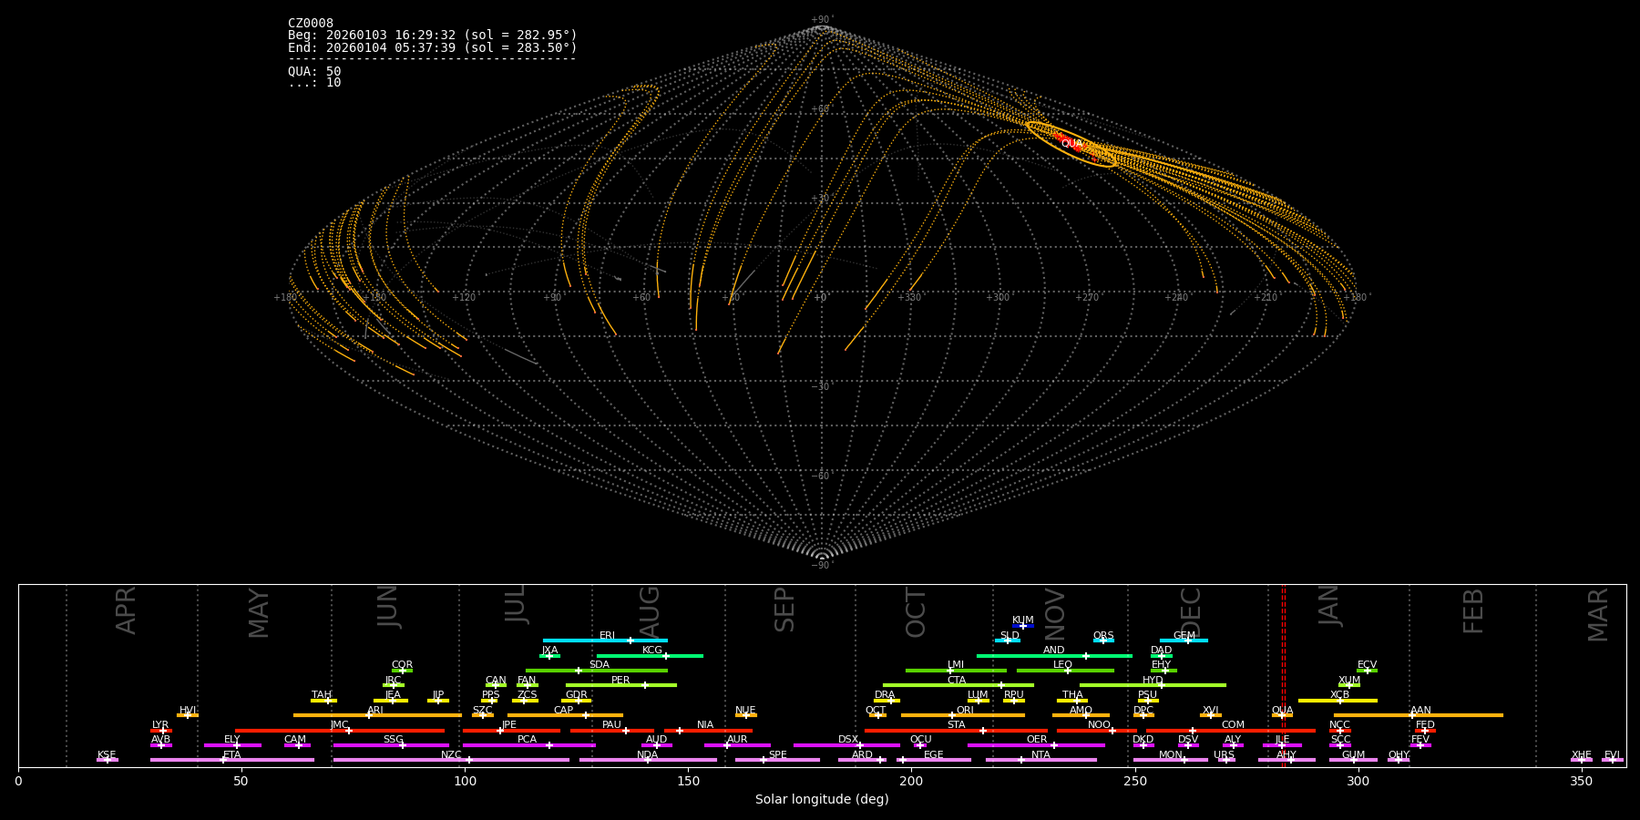Viewport: 1640px width, 820px height.
Task: Click the ETA shower label in the timeline
Action: tap(232, 755)
